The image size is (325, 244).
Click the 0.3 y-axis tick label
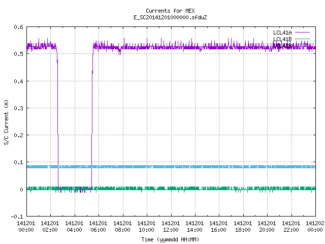(x=18, y=108)
